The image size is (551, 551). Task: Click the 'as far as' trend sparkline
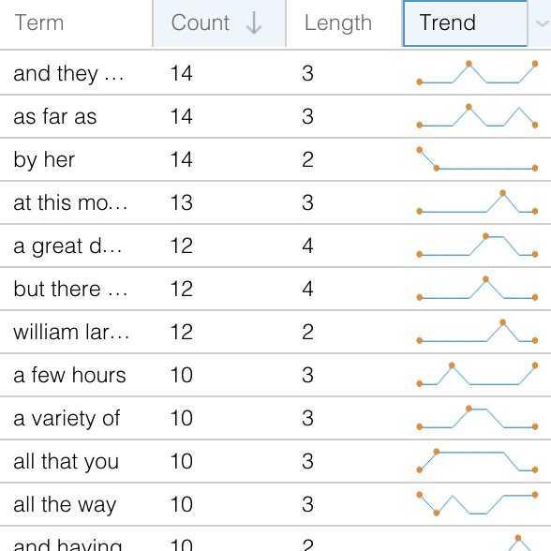pos(477,116)
